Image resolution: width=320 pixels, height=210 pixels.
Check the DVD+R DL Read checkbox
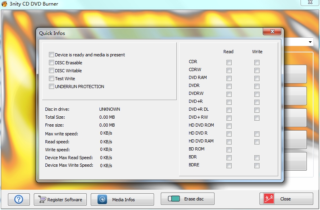coord(229,110)
